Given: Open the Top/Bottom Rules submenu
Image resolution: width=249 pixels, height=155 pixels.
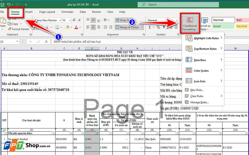Looking at the screenshot, I should 203,49.
